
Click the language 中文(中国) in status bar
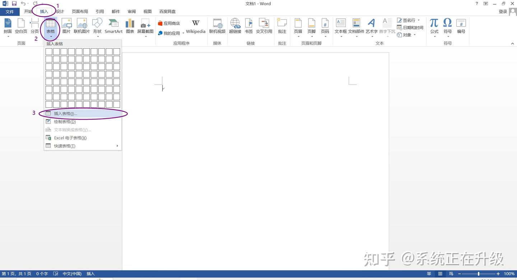pyautogui.click(x=72, y=274)
